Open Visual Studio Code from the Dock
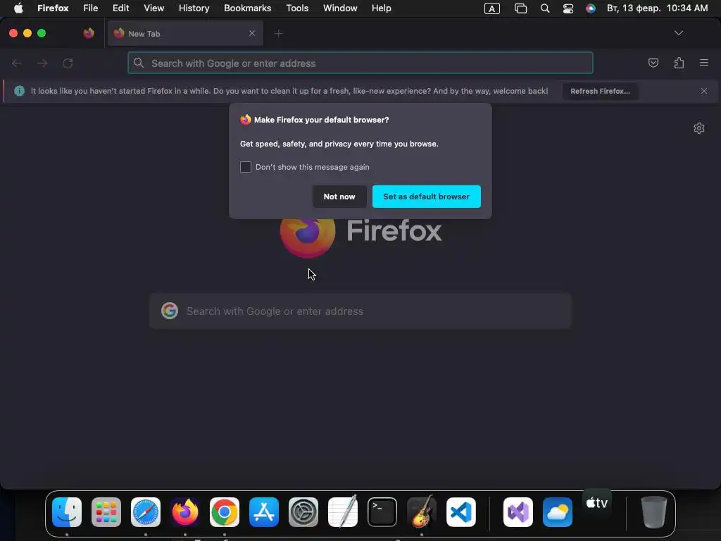 coord(460,512)
